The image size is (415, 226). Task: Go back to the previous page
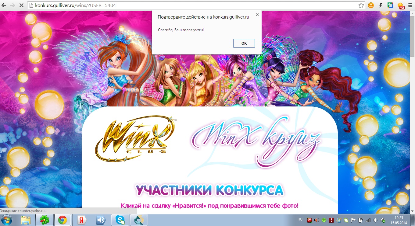point(4,5)
